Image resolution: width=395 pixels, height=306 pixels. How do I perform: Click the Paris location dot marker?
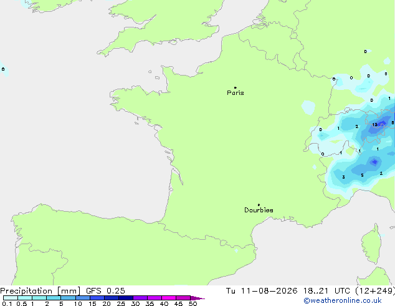click(236, 87)
